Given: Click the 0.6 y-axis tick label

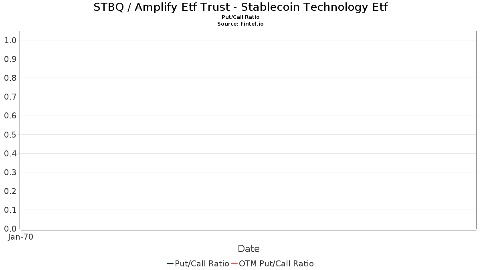Looking at the screenshot, I should coord(10,116).
